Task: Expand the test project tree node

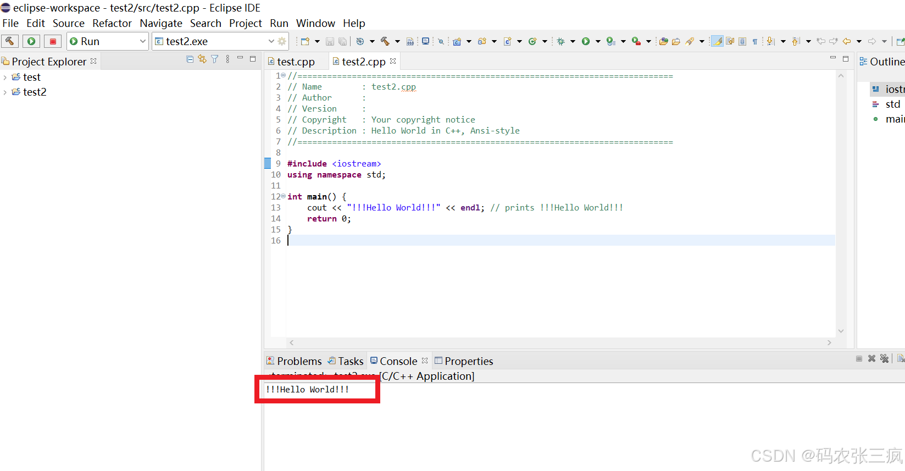Action: click(5, 77)
